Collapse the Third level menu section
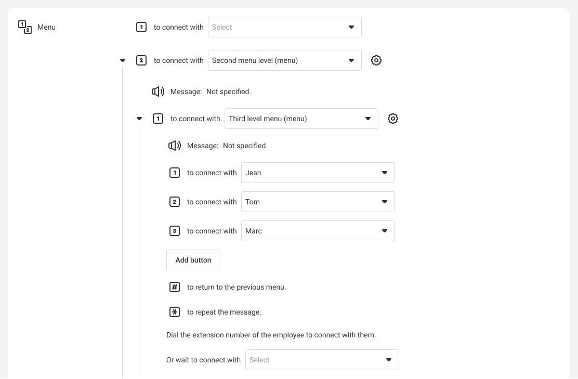Image resolution: width=578 pixels, height=379 pixels. [139, 119]
